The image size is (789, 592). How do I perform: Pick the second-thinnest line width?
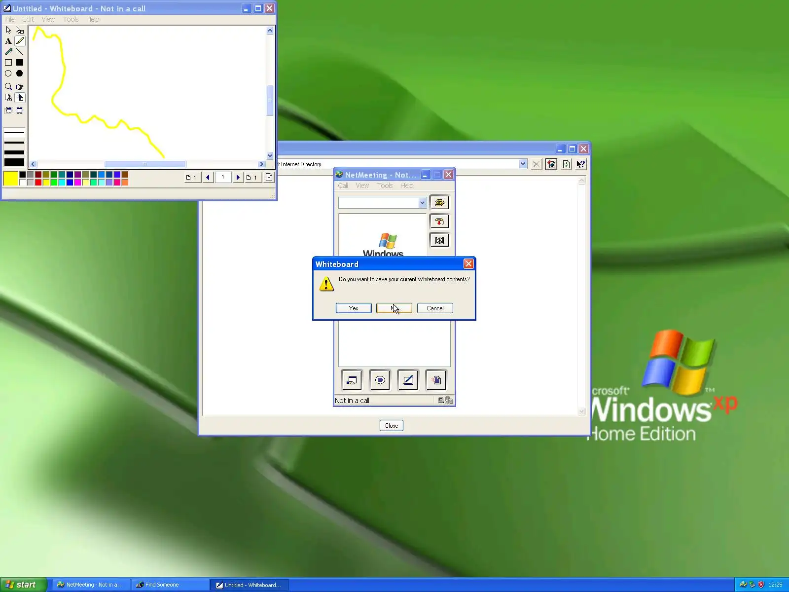pos(14,143)
